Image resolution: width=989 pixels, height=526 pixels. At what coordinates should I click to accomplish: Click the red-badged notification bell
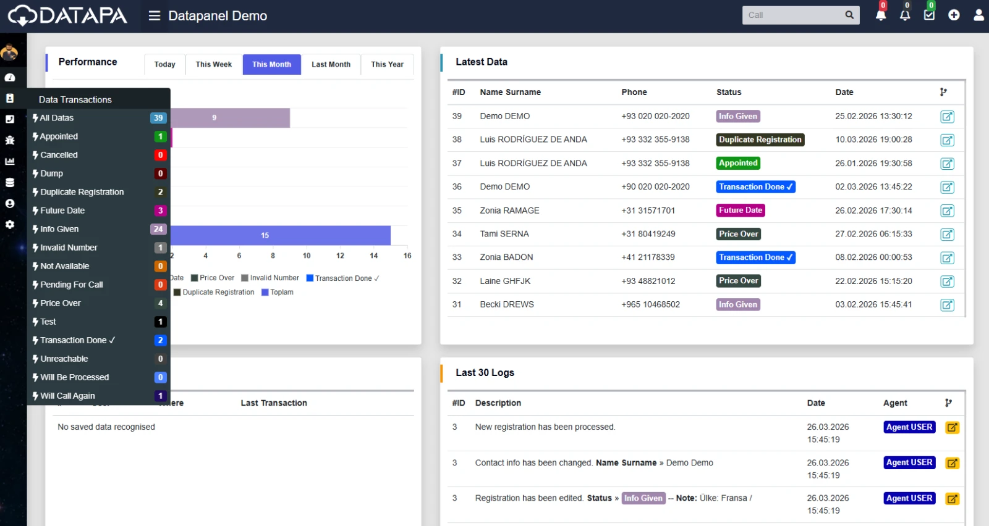tap(881, 15)
